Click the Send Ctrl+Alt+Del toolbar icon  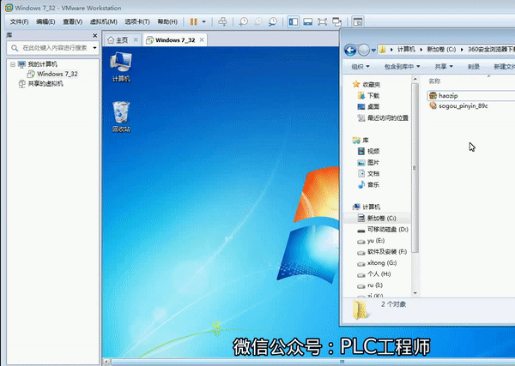[x=222, y=22]
